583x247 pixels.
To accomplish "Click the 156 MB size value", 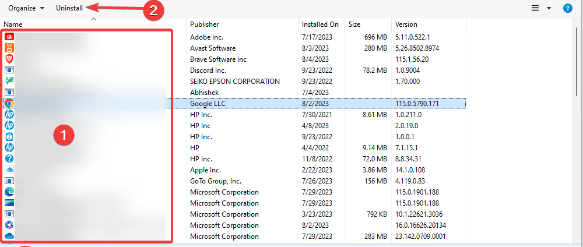I will [375, 181].
